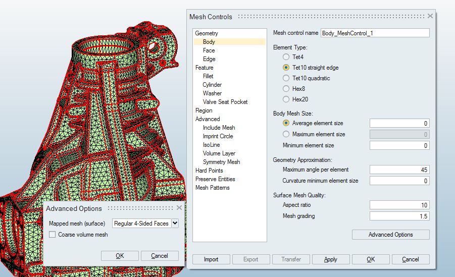
Task: Select Edge under Geometry
Action: tap(209, 59)
